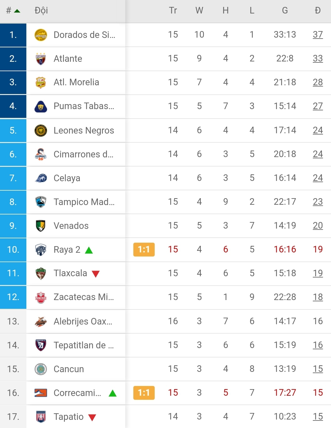Open Dorados' 37 points link
The width and height of the screenshot is (331, 428).
(318, 34)
